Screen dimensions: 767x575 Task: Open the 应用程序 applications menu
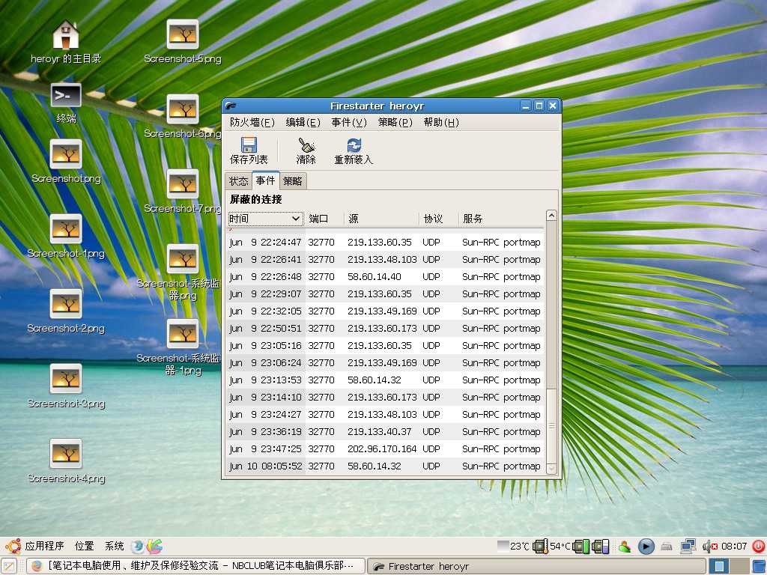pyautogui.click(x=43, y=547)
